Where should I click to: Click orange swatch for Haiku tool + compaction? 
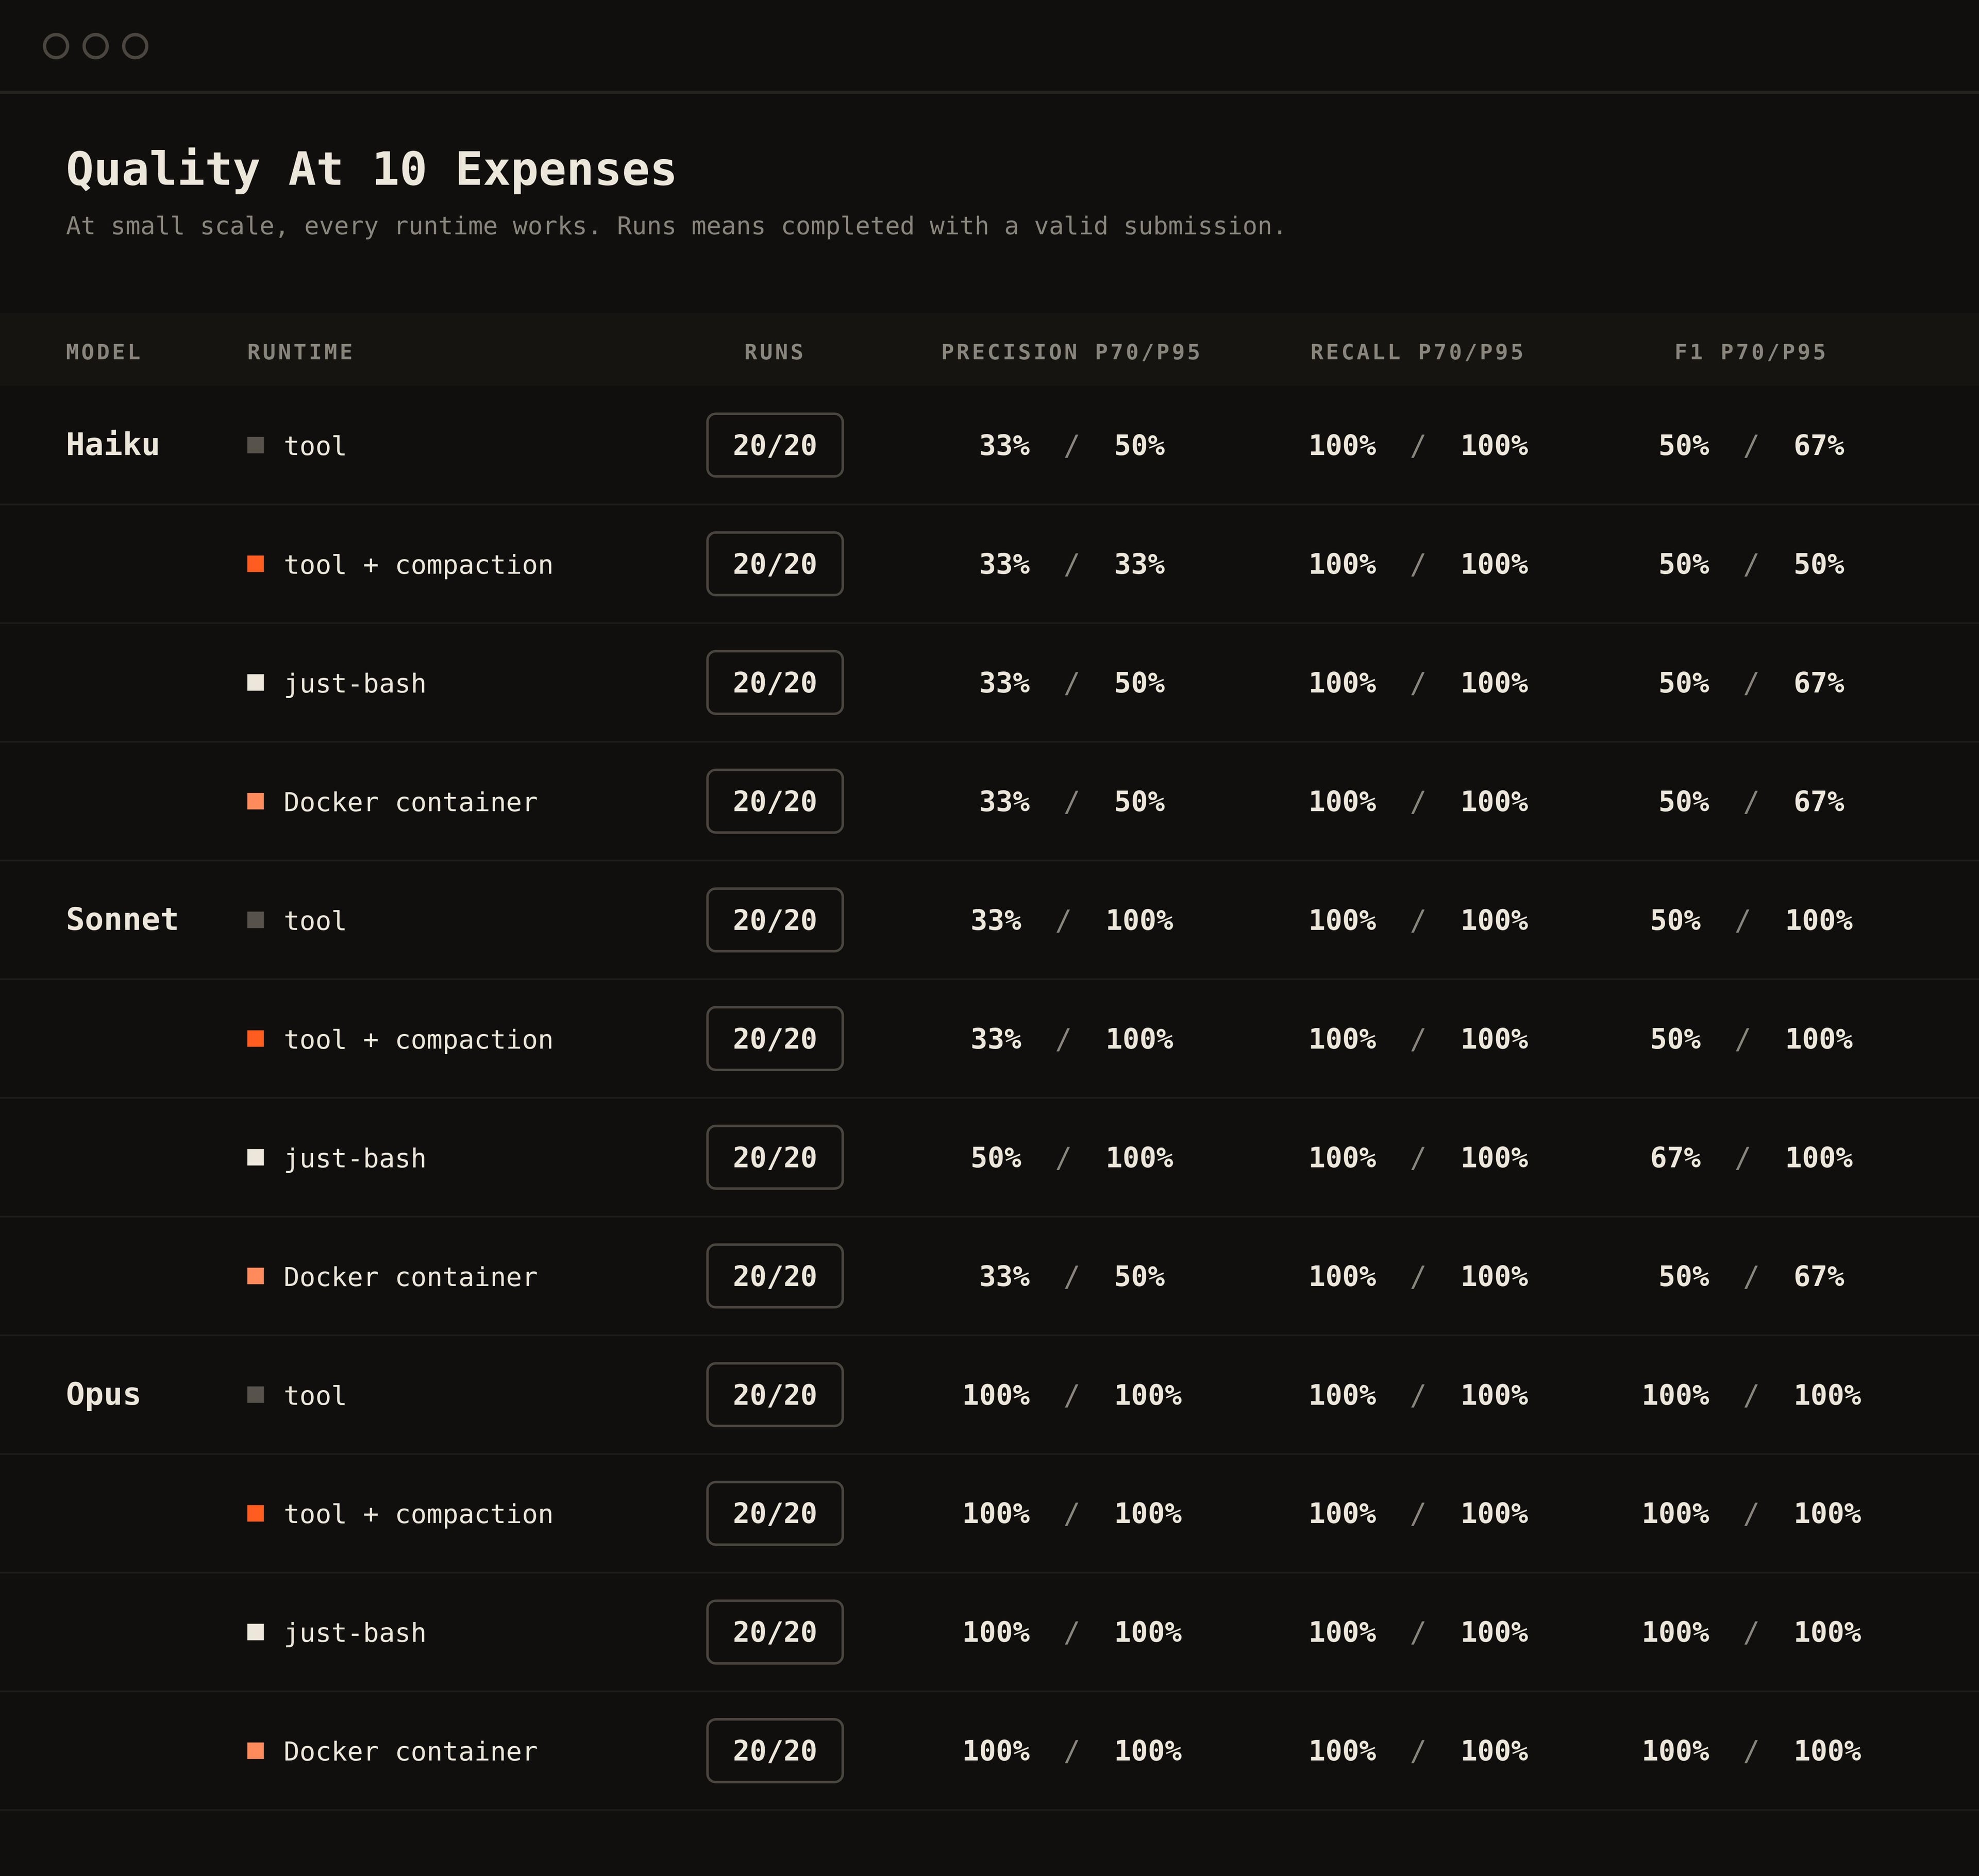tap(255, 564)
